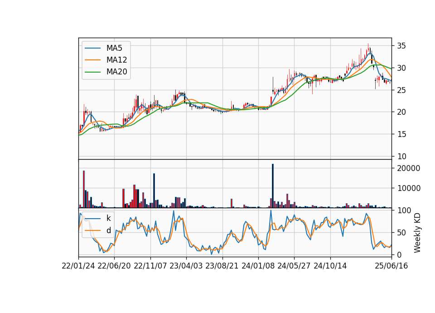The height and width of the screenshot is (313, 435).
Task: Click the 24/05/27 date label
Action: (x=294, y=266)
